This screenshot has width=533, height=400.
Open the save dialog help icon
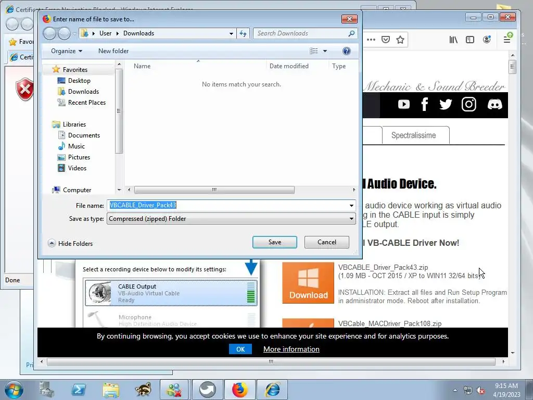coord(346,51)
